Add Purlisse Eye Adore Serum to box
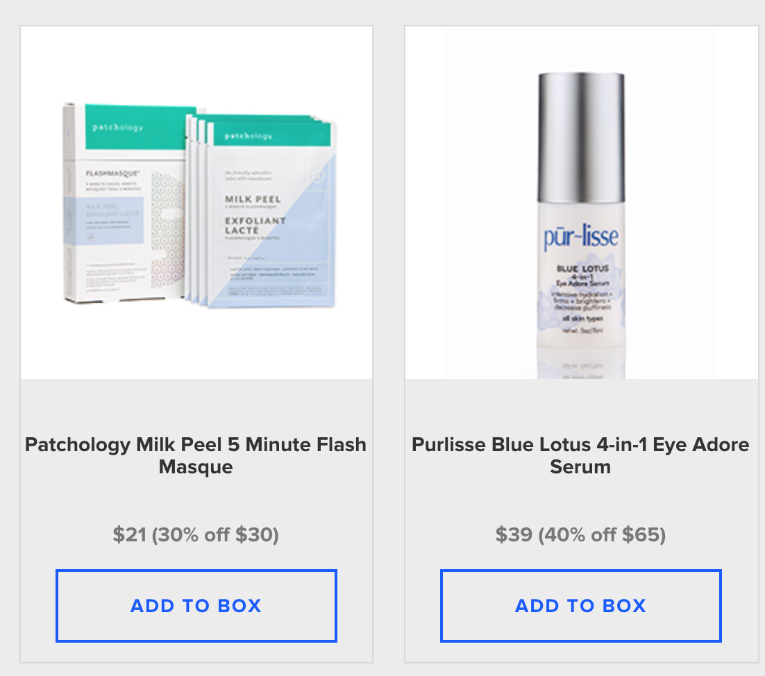The image size is (765, 676). pos(580,605)
